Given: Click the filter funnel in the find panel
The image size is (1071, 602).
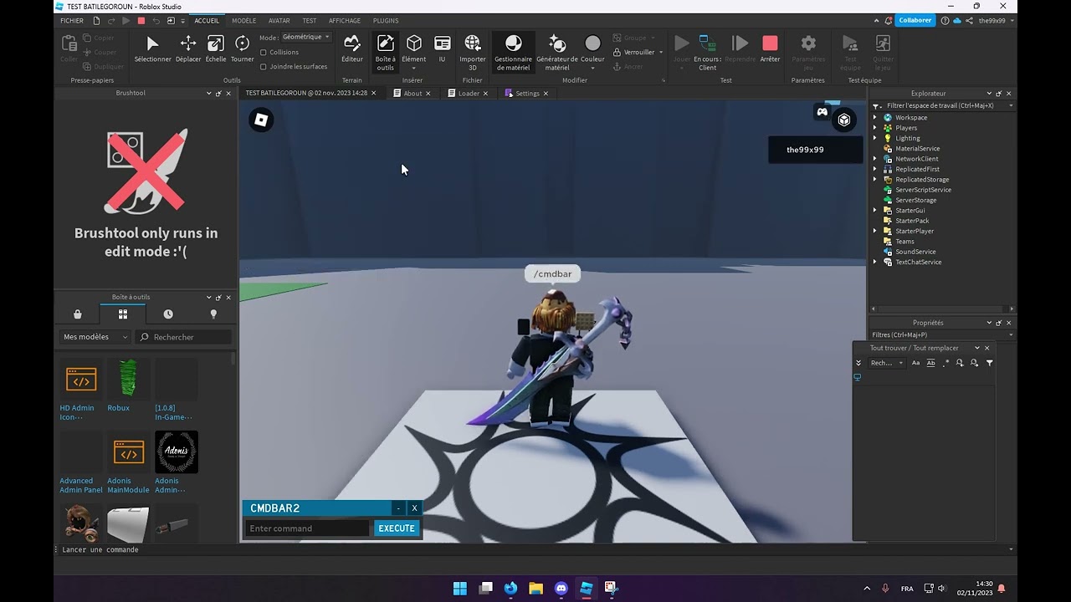Looking at the screenshot, I should [990, 363].
